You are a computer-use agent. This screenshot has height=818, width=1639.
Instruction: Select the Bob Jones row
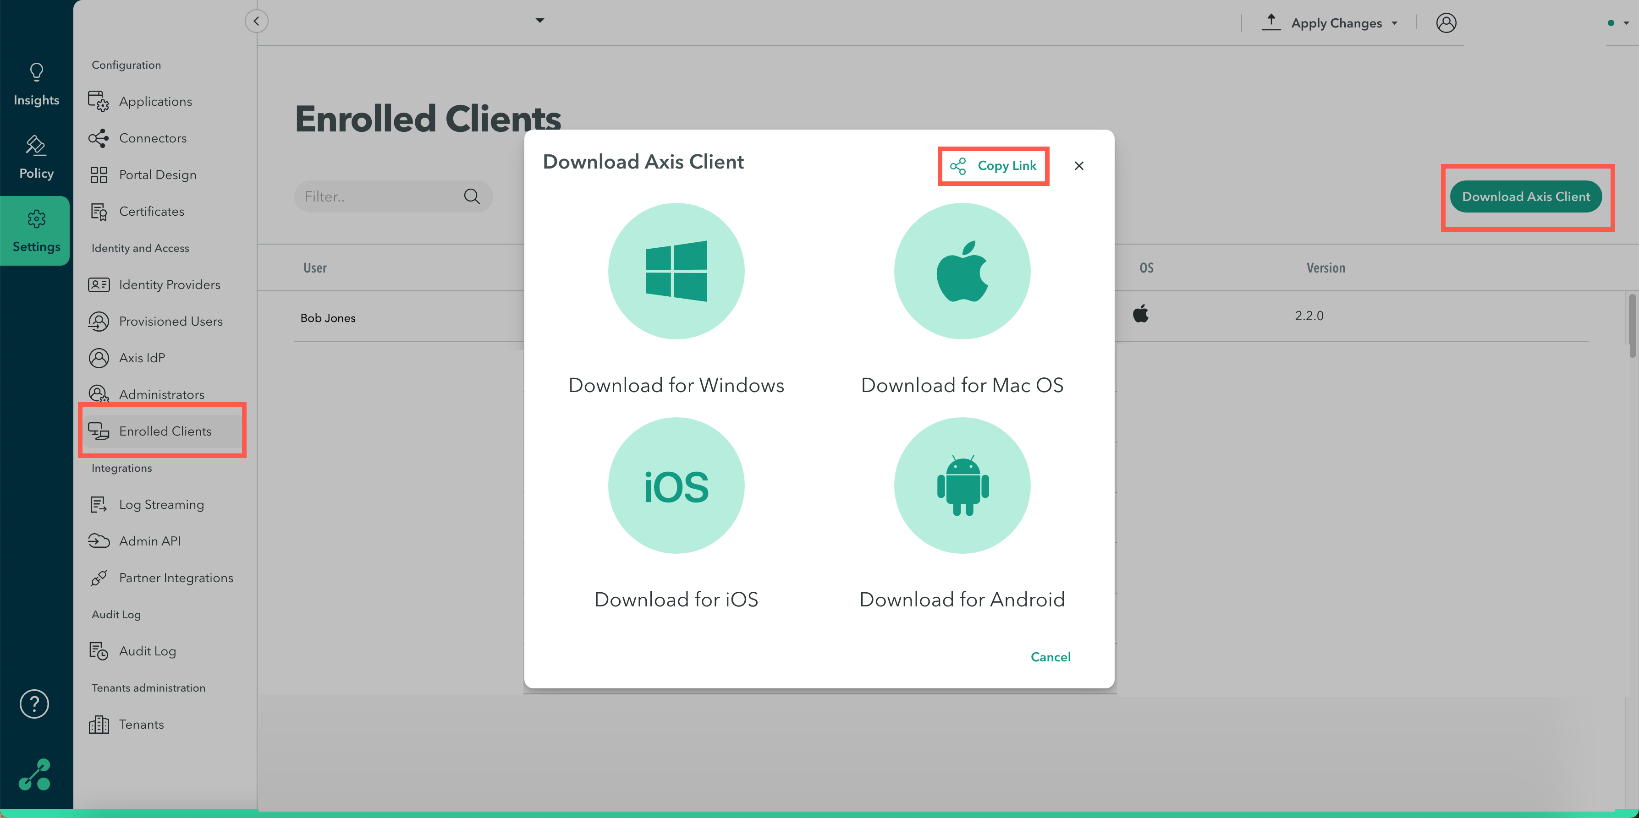941,316
